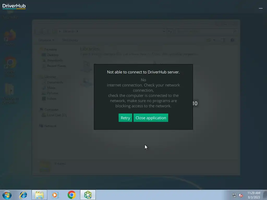Screen dimensions: 267x200
Task: Select Music library in Explorer sidebar
Action: coord(48,87)
